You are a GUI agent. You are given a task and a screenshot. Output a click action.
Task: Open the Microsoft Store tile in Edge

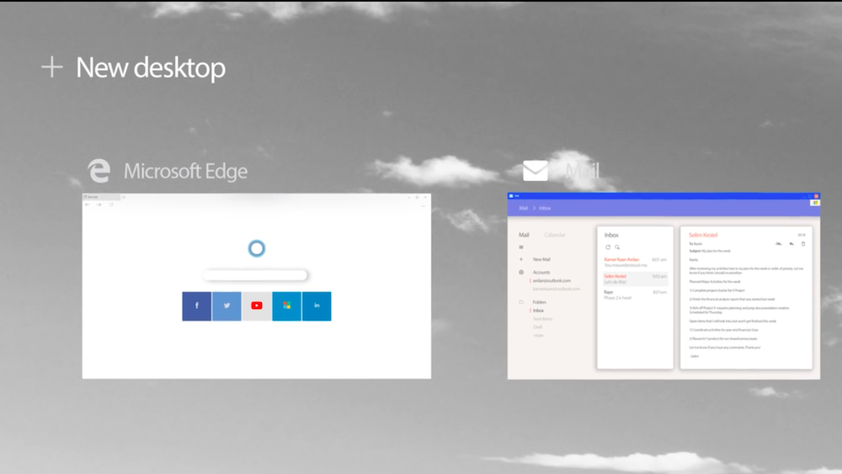(x=287, y=306)
